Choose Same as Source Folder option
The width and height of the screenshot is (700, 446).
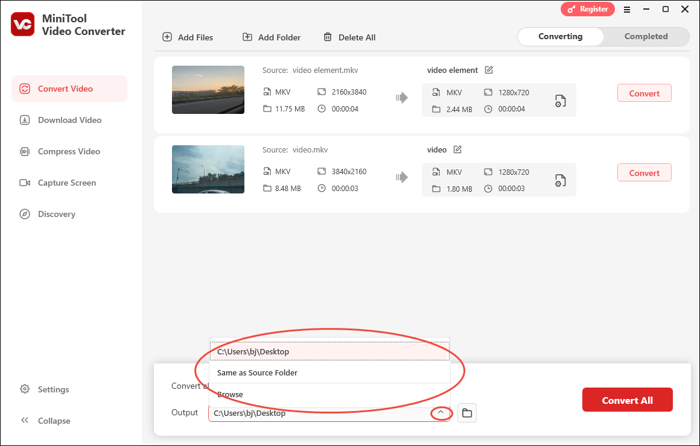[329, 372]
